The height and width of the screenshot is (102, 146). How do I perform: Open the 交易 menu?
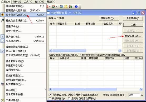tap(6, 2)
